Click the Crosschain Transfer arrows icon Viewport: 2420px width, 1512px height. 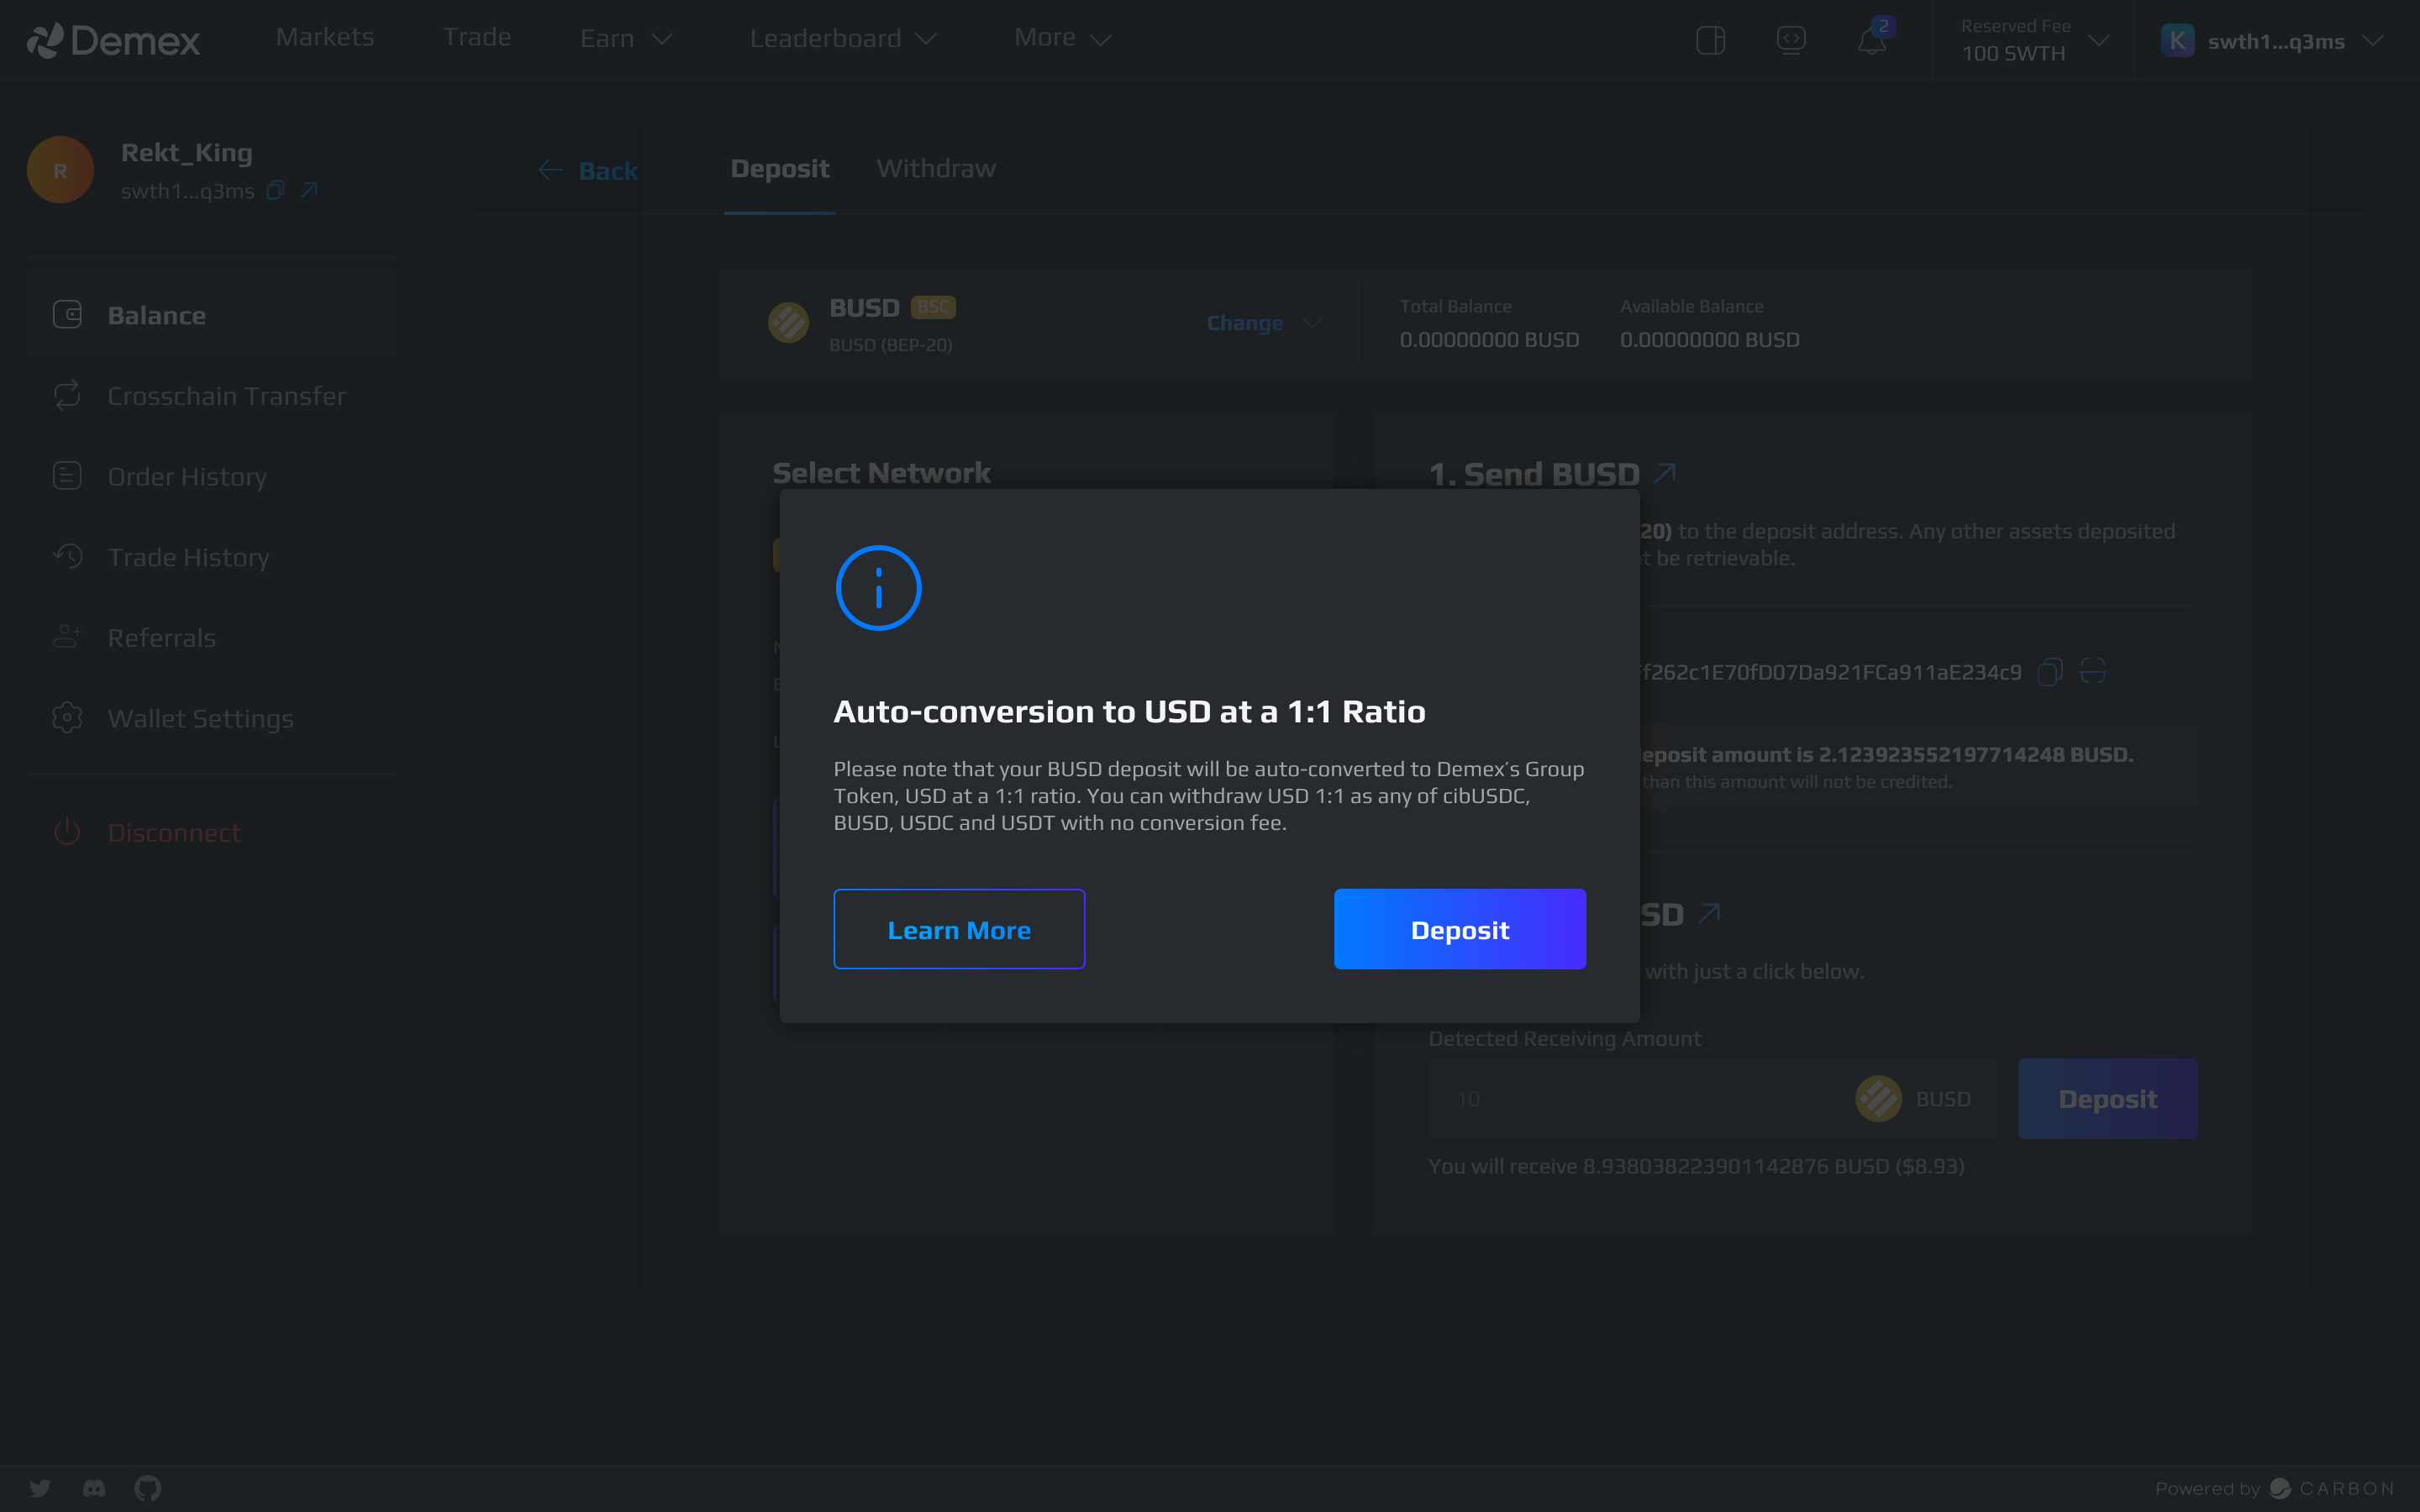point(67,395)
